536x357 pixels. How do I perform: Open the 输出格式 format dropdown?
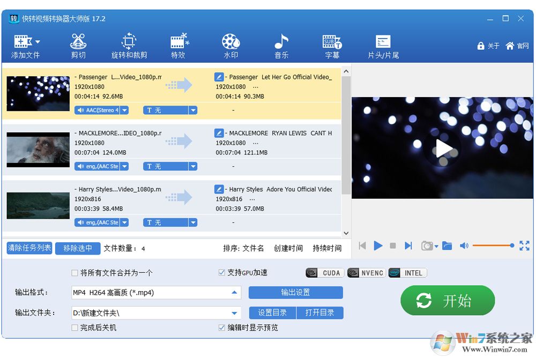coord(234,293)
